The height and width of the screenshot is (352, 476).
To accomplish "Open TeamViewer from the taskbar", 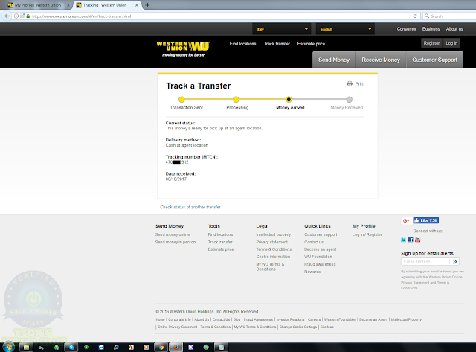I will pyautogui.click(x=101, y=347).
